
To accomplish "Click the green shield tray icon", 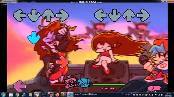I will click(147, 95).
